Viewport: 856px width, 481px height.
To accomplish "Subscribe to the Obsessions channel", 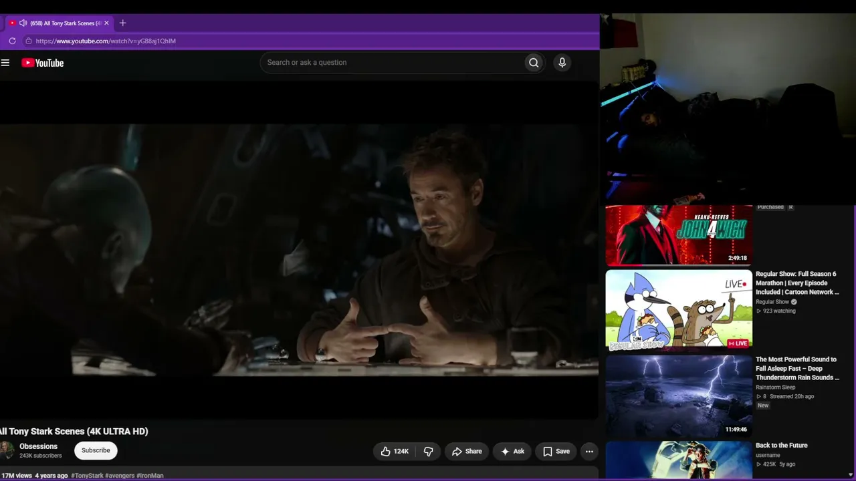I will coord(96,450).
